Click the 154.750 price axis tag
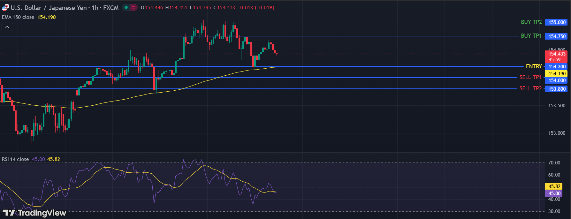The width and height of the screenshot is (571, 219). tap(557, 36)
